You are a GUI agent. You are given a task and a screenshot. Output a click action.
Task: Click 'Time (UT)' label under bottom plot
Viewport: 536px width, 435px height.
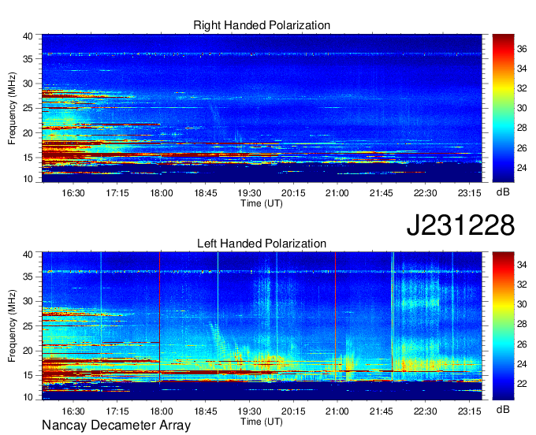click(x=262, y=422)
